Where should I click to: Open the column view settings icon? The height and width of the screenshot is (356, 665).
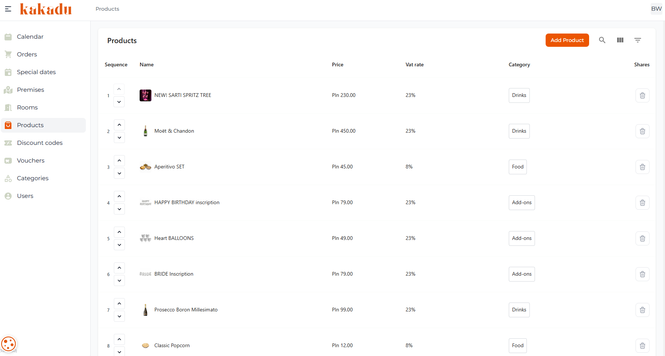620,40
